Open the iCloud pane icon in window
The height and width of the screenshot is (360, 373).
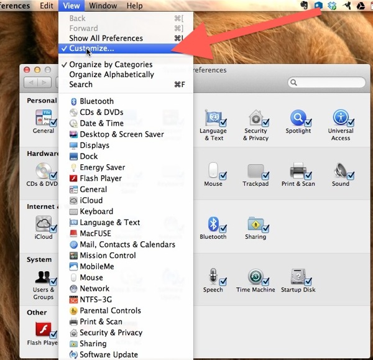point(44,224)
